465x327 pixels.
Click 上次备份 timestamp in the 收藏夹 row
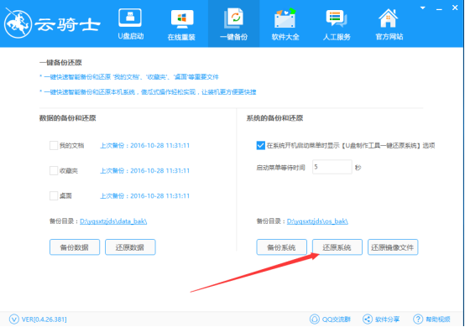pos(144,170)
